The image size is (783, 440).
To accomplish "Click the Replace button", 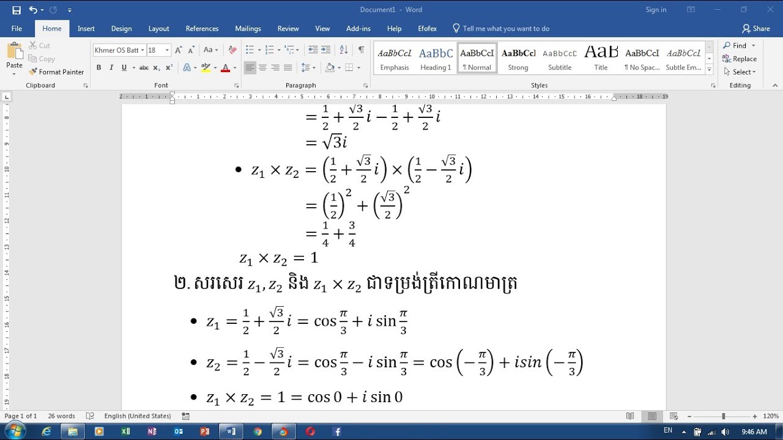I will pyautogui.click(x=740, y=59).
